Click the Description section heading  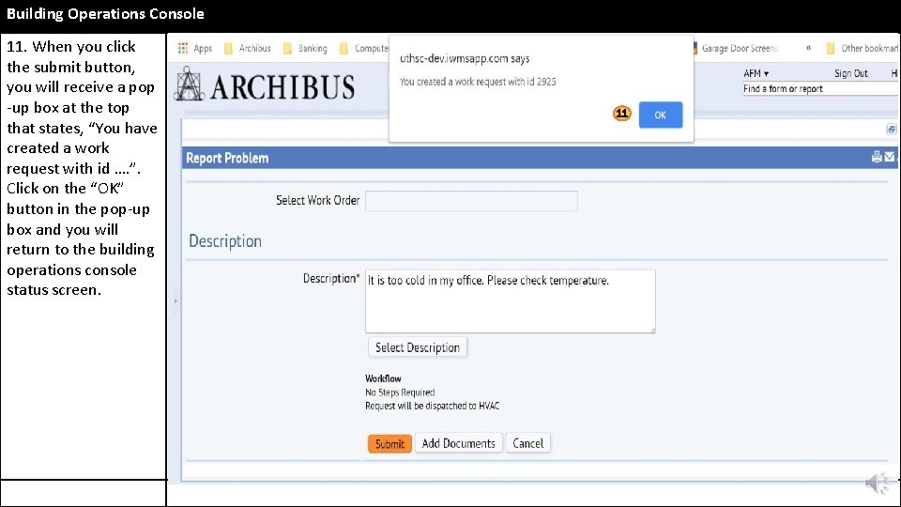225,241
